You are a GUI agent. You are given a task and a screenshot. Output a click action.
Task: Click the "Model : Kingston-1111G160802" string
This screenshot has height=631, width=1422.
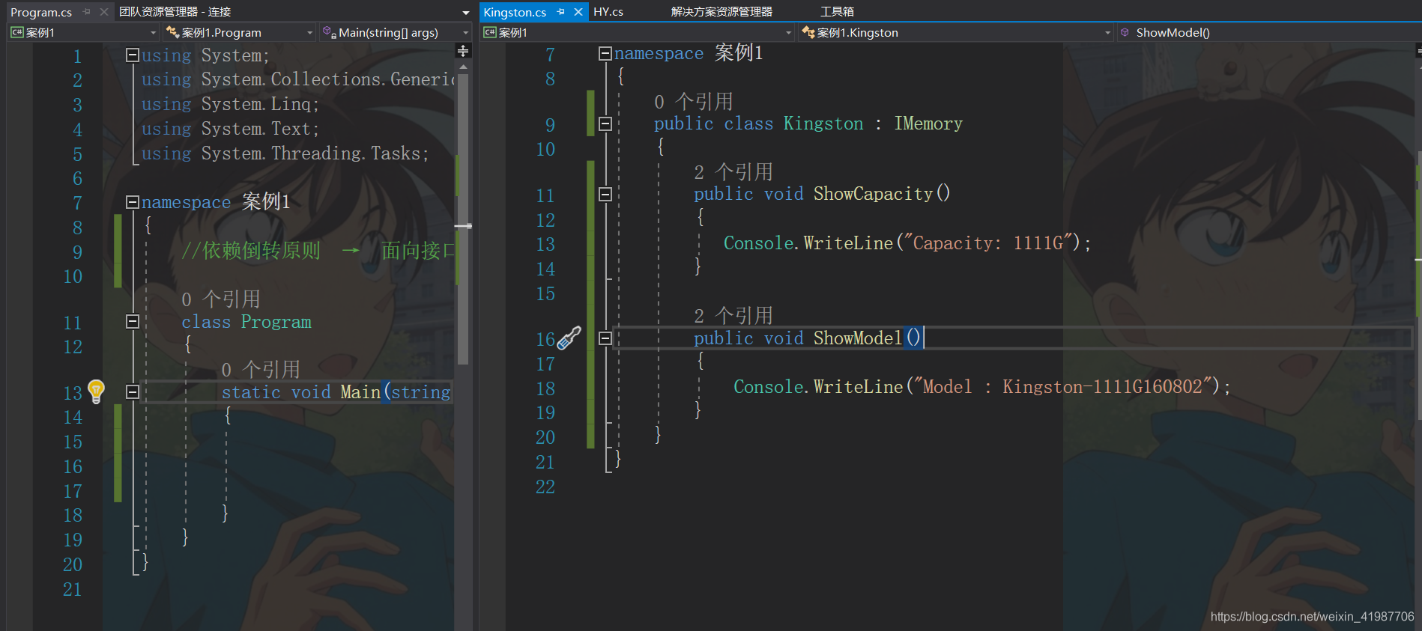point(1063,387)
